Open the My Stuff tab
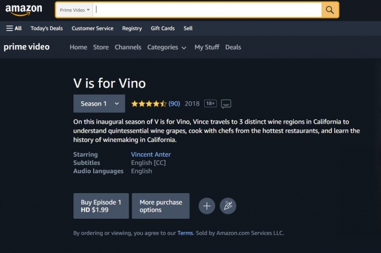Screen dimensions: 381x253 207,47
